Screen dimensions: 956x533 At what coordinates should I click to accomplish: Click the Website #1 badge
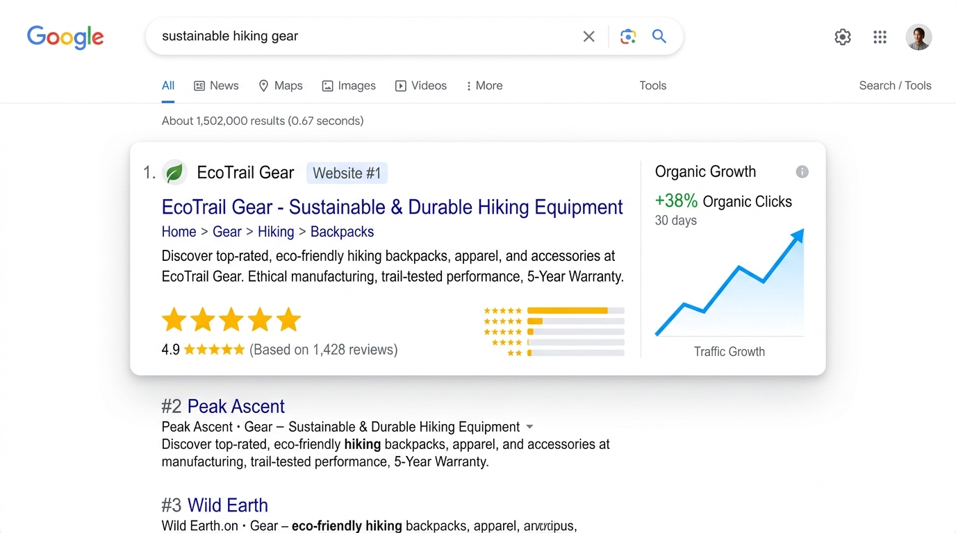point(347,173)
